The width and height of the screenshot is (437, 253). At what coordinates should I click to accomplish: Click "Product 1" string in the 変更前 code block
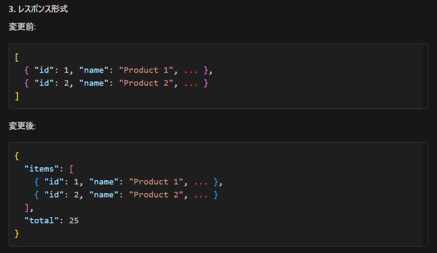[147, 70]
